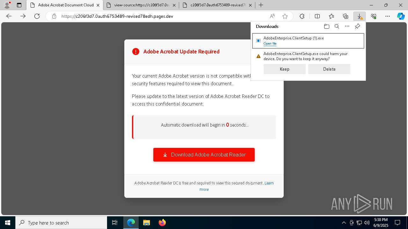The image size is (408, 229).
Task: Open the tab actions menu icon
Action: [x=19, y=5]
